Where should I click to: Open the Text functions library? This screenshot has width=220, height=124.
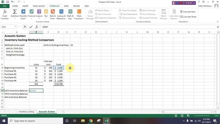click(46, 14)
